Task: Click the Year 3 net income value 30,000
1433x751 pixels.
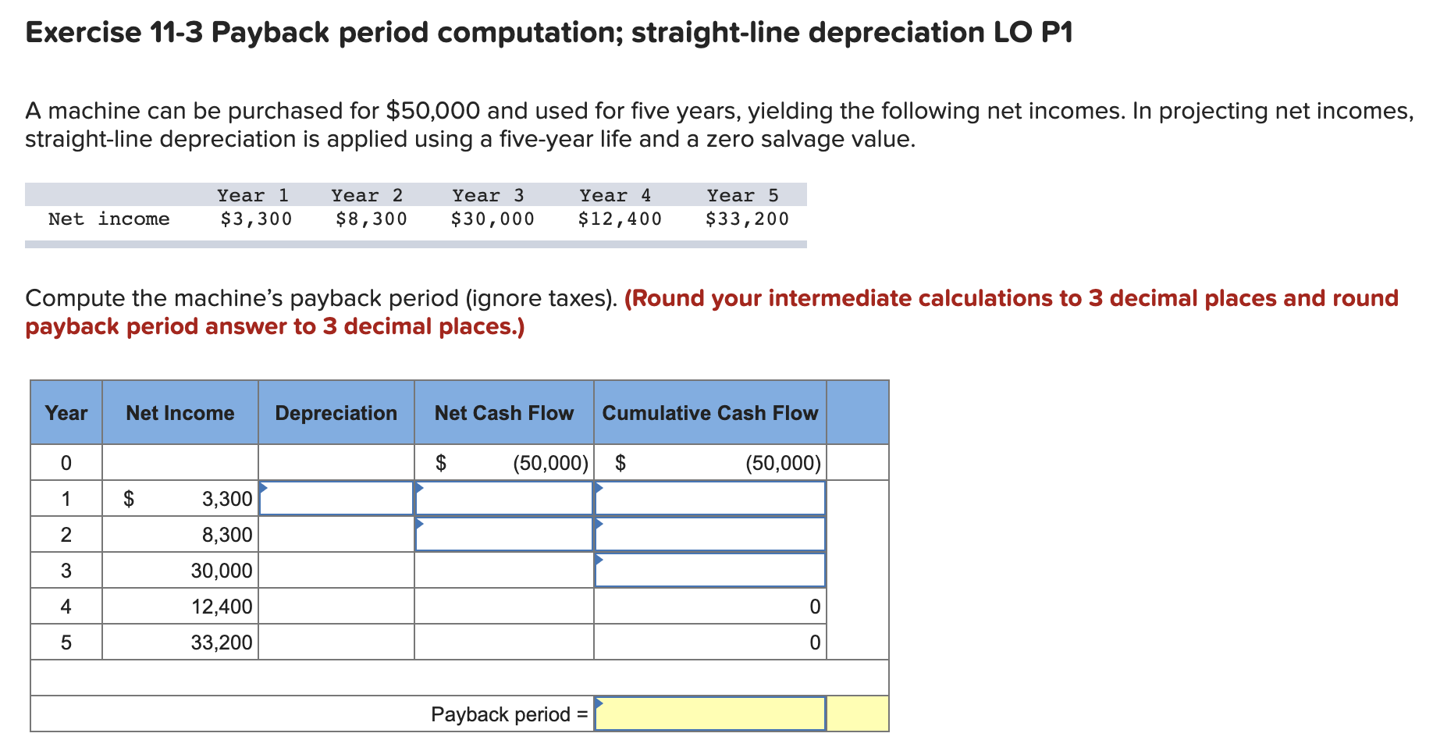Action: tap(221, 570)
